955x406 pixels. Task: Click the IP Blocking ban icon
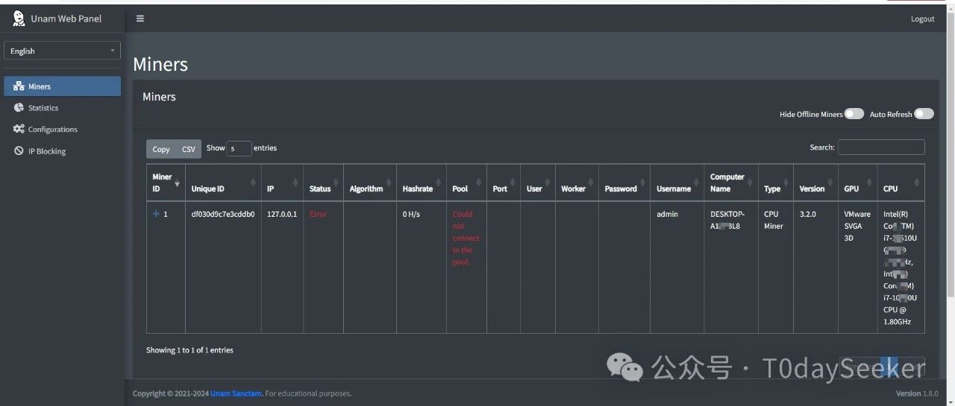tap(19, 151)
